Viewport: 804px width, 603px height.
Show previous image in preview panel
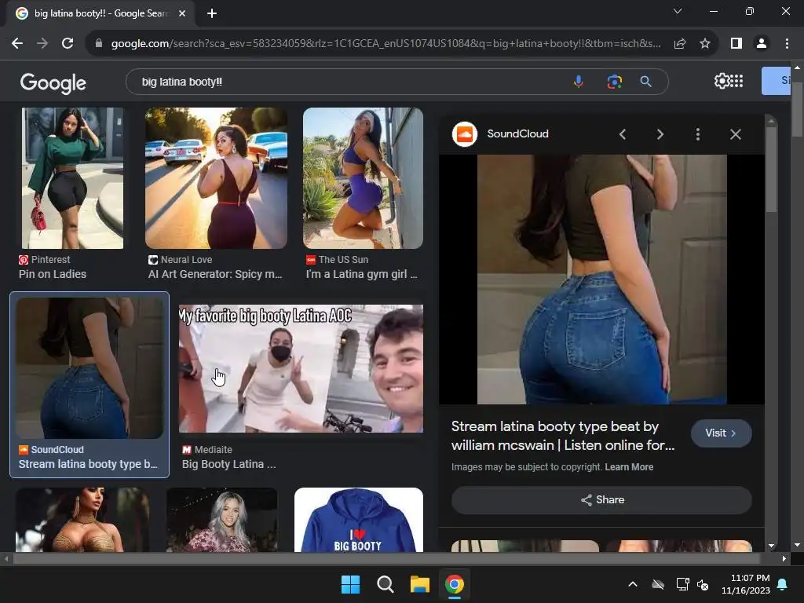point(623,134)
